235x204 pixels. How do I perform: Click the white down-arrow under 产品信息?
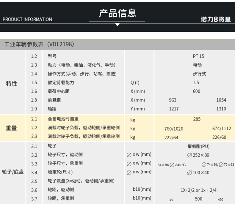tap(117, 24)
